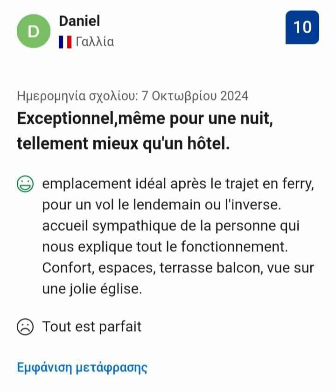Click the sad face icon

coord(25,327)
